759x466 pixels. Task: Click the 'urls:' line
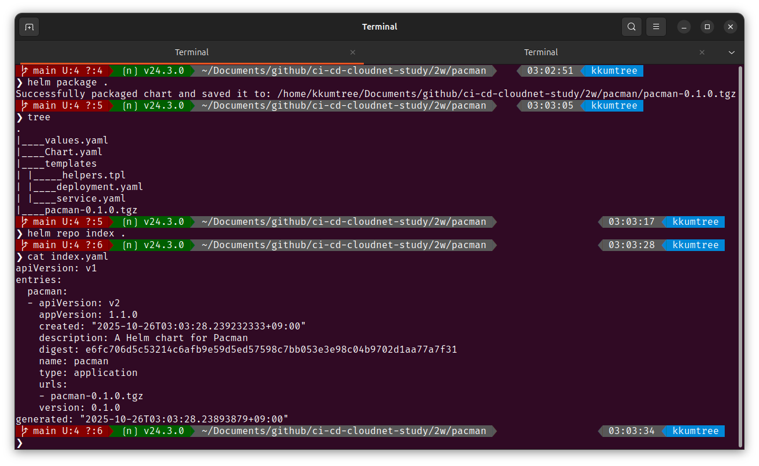[53, 385]
